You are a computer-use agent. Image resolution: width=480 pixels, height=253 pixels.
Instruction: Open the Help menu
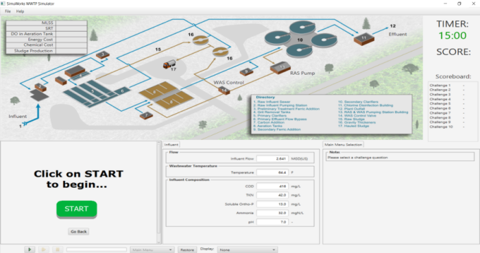[20, 12]
